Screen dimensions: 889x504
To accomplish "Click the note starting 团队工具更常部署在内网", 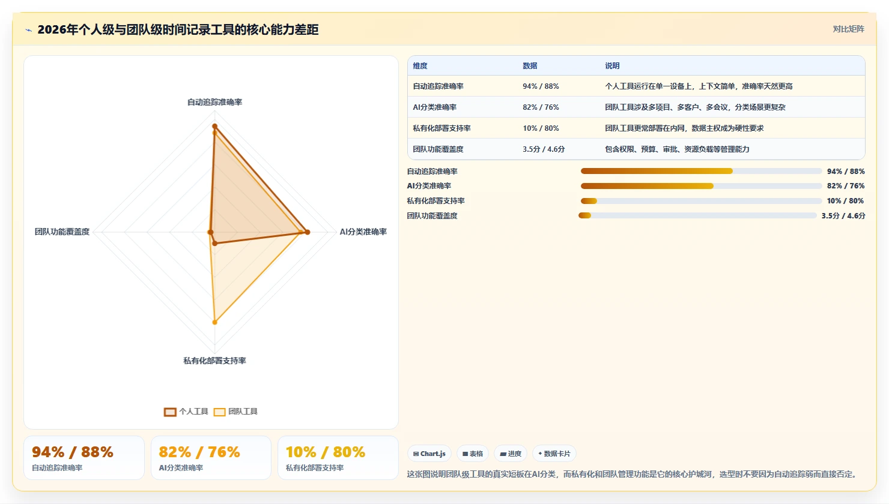I will pyautogui.click(x=684, y=128).
